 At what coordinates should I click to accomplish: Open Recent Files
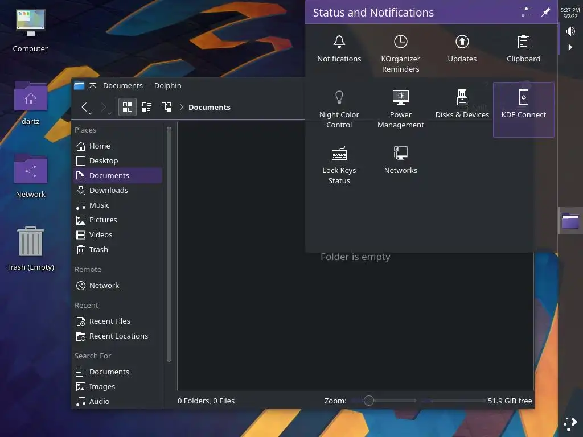tap(117, 321)
